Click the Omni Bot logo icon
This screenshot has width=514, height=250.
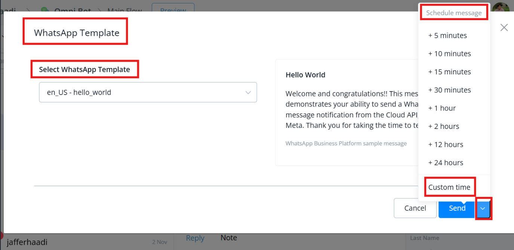(45, 10)
